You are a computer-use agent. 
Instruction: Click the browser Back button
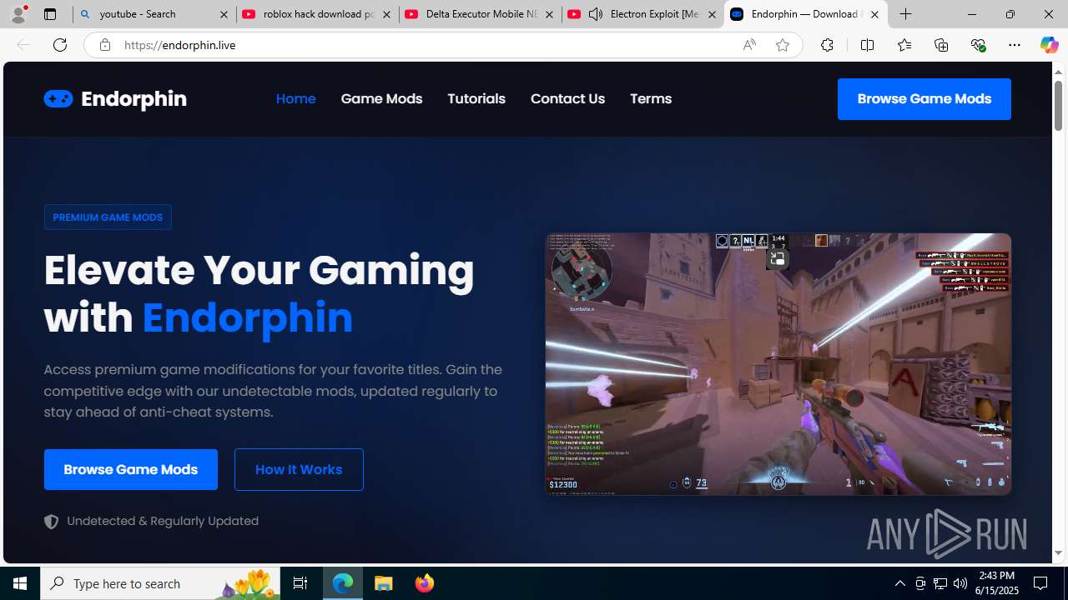(23, 45)
